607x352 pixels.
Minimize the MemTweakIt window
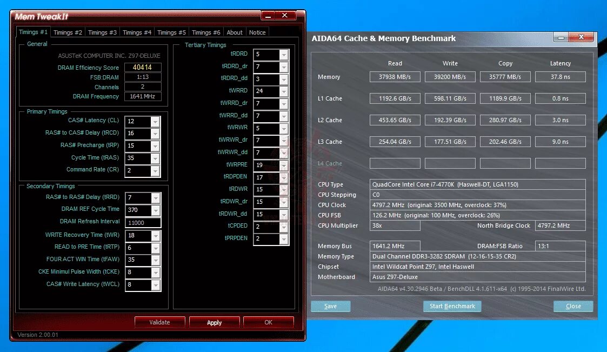(x=268, y=16)
